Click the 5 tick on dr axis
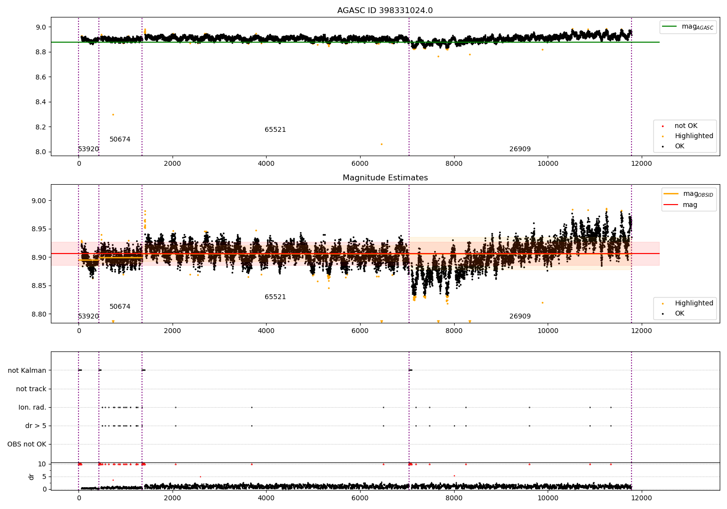727x509 pixels. tap(45, 477)
